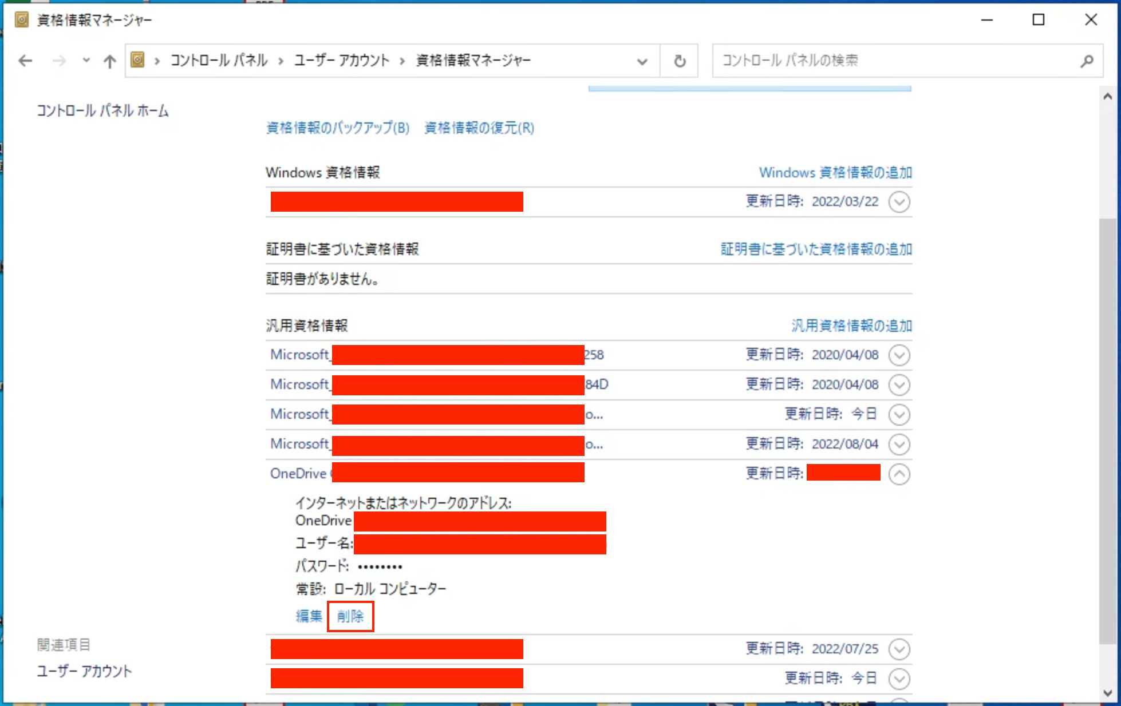Click ユーザー アカウント in breadcrumb path
The height and width of the screenshot is (706, 1121).
pyautogui.click(x=341, y=61)
